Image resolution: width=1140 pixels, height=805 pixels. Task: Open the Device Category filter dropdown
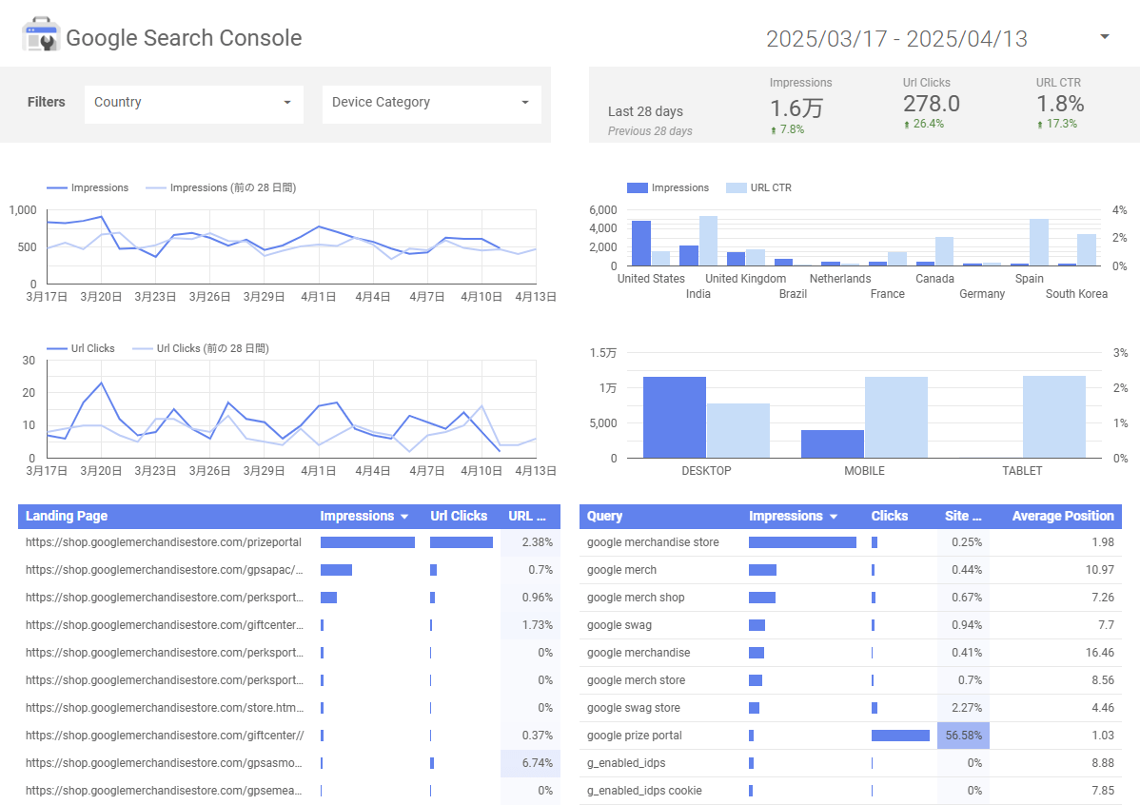(432, 103)
